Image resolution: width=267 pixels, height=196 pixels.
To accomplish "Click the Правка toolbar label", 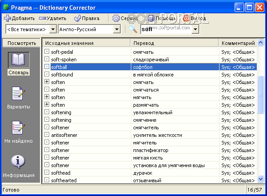I will (x=90, y=18).
